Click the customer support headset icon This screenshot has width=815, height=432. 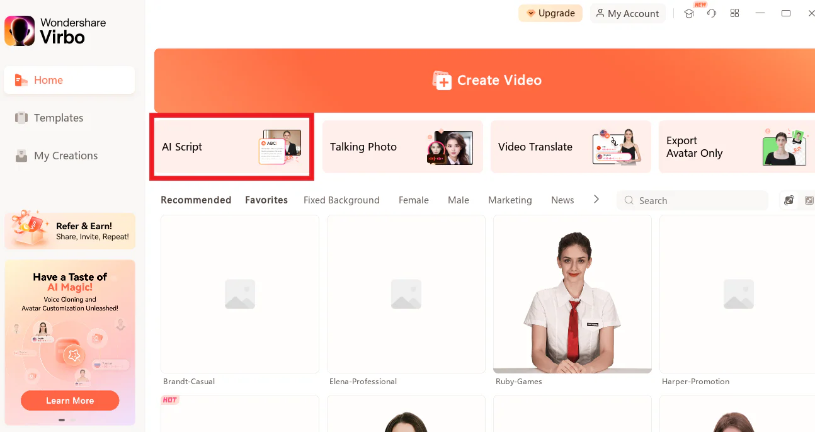pos(712,13)
